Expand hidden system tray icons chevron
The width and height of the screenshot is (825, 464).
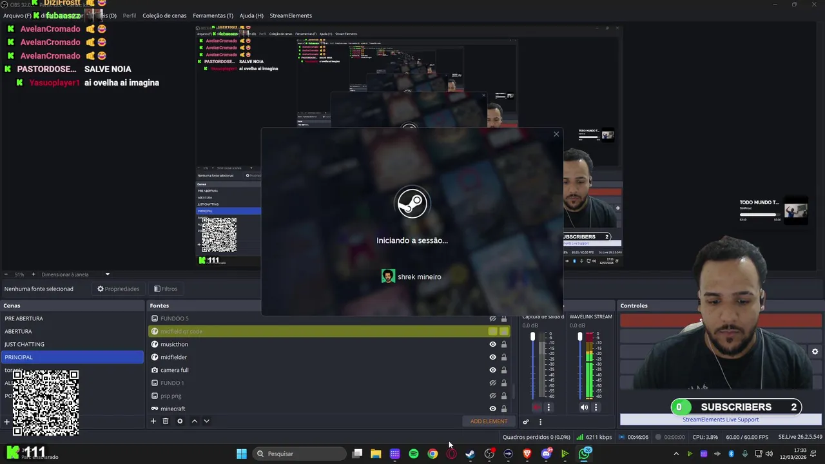point(675,454)
